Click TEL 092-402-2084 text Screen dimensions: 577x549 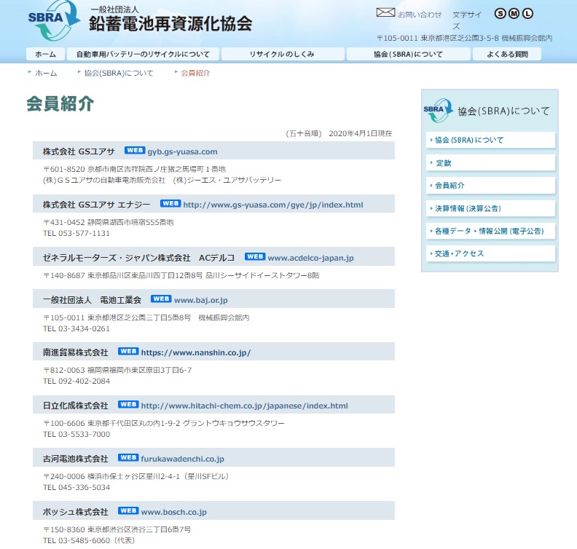pyautogui.click(x=76, y=381)
